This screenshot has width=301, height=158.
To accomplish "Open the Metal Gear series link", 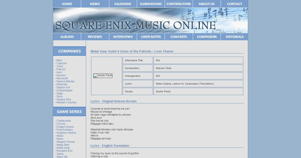I will [63, 148].
